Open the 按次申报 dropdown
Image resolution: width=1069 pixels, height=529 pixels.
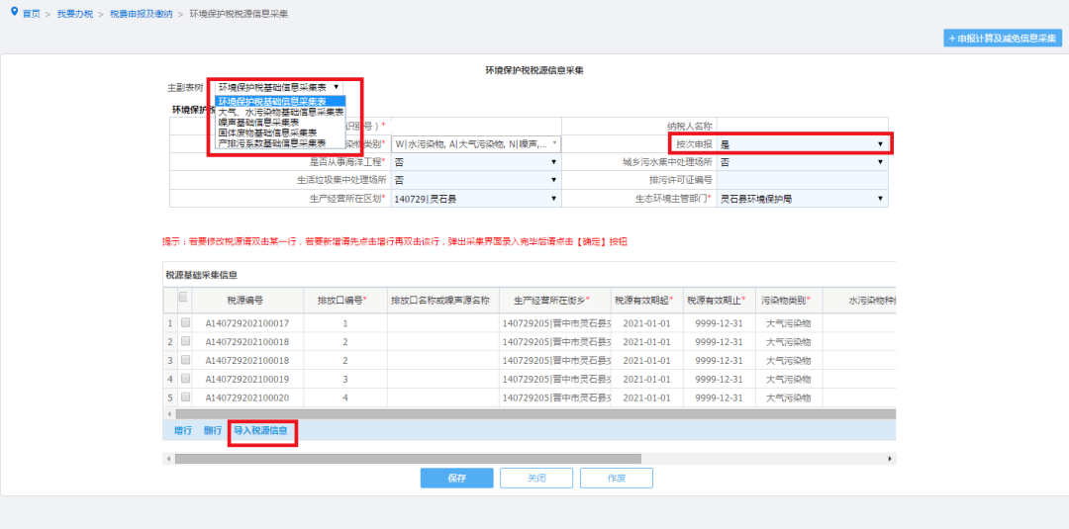pos(803,144)
